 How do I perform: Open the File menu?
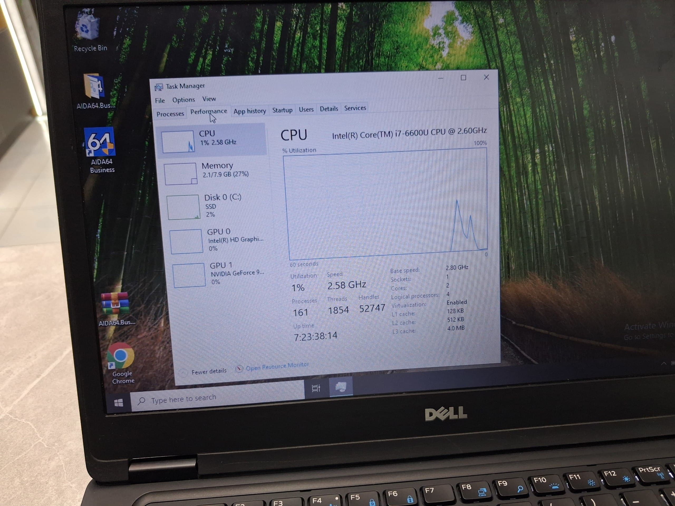(x=160, y=101)
